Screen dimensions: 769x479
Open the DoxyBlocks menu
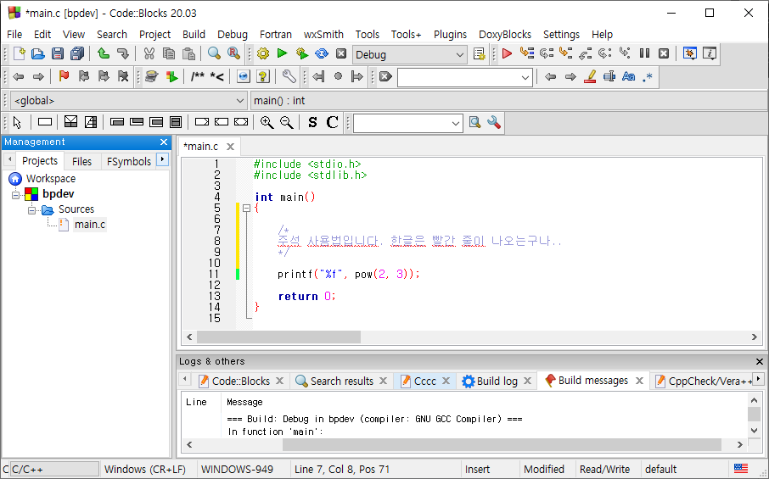[x=505, y=34]
